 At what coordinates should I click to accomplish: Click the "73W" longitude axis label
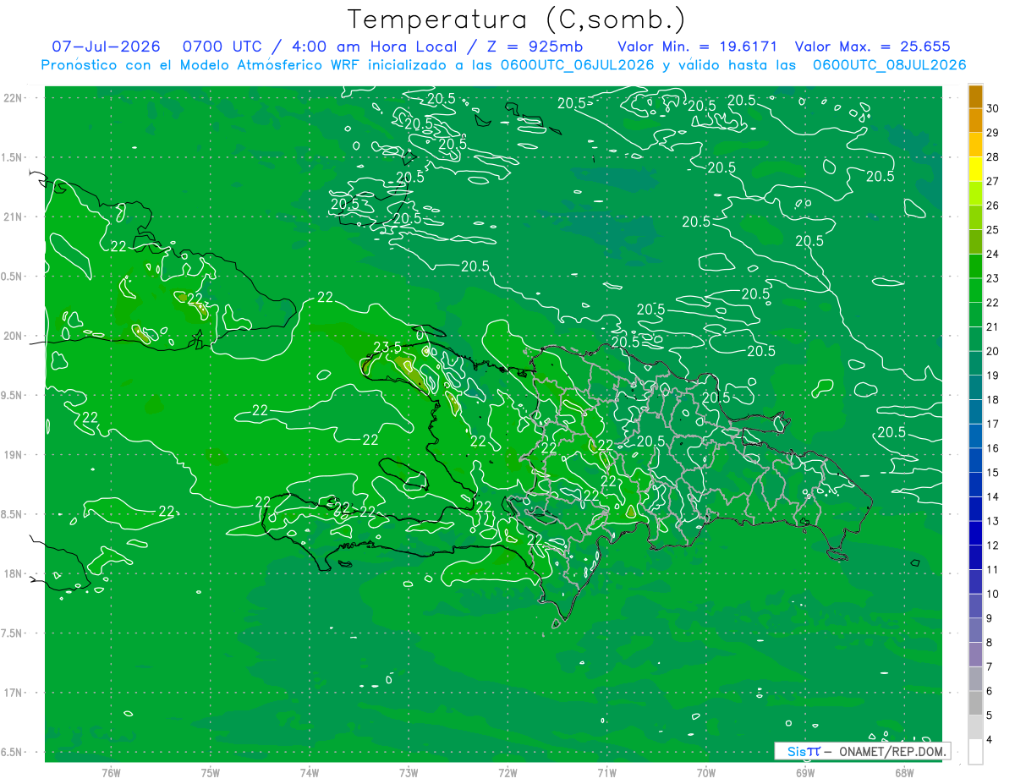pos(409,772)
